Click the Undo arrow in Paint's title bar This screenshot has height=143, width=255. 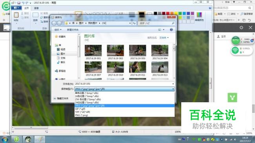point(23,3)
